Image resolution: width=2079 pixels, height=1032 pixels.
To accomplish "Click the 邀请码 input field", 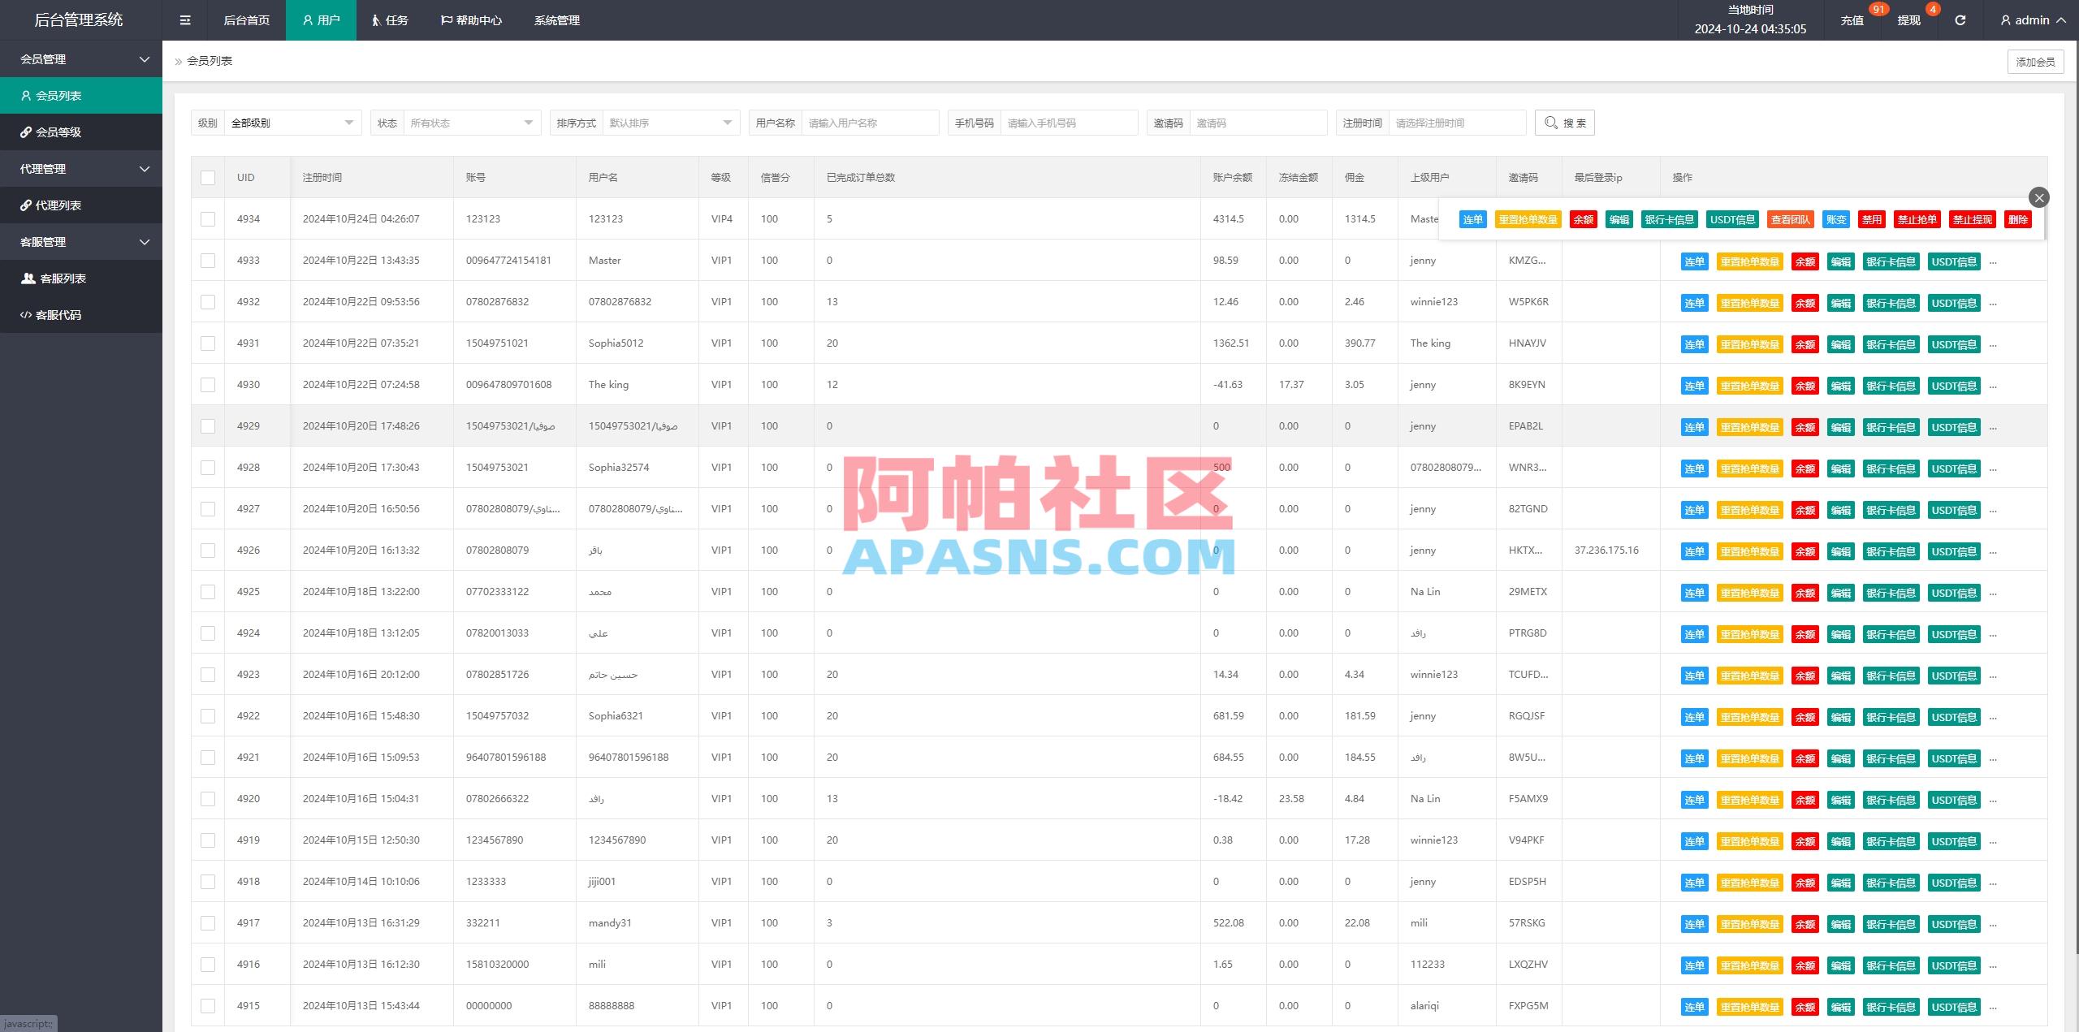I will point(1259,123).
